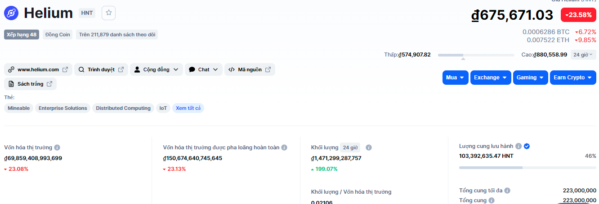
Task: Open the Mã nguồn source code link
Action: (250, 69)
